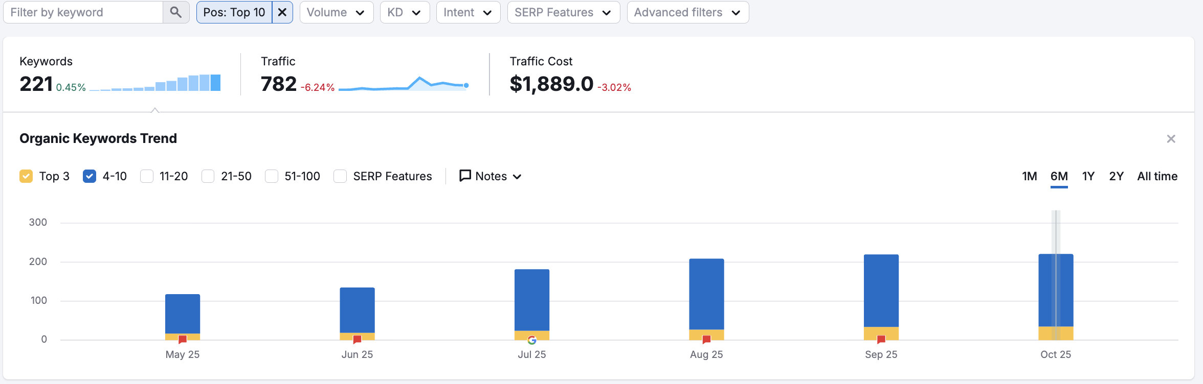Click the red note flag on Jun 25

click(357, 340)
